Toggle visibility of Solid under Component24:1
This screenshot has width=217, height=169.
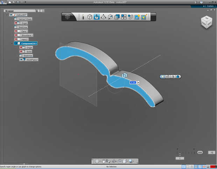click(21, 52)
